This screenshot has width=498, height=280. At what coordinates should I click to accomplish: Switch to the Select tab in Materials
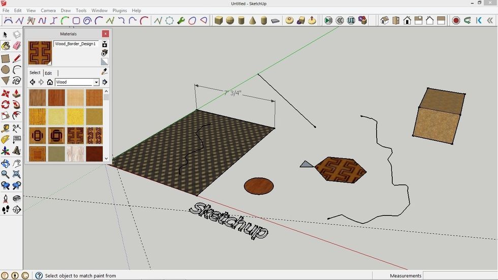[35, 73]
